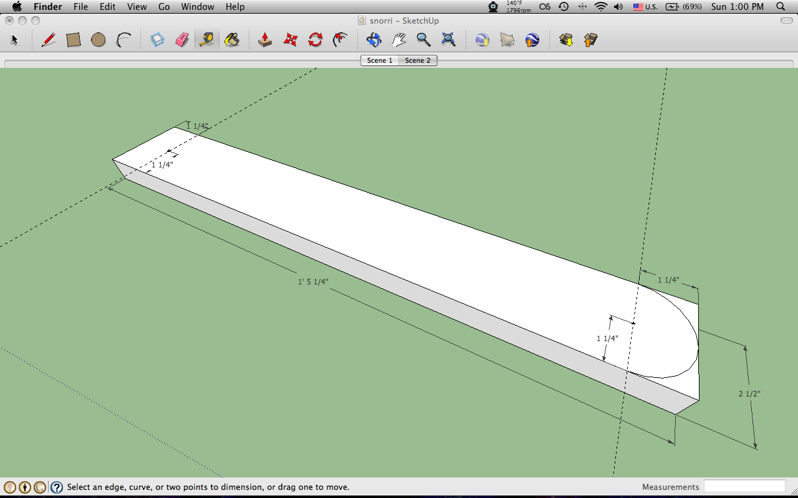Open the Wi-Fi status menu
Image resolution: width=798 pixels, height=498 pixels.
pos(601,7)
